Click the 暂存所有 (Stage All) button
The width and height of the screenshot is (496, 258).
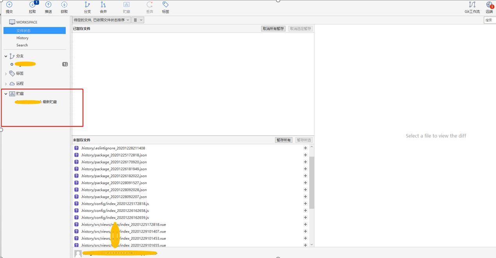pos(283,140)
